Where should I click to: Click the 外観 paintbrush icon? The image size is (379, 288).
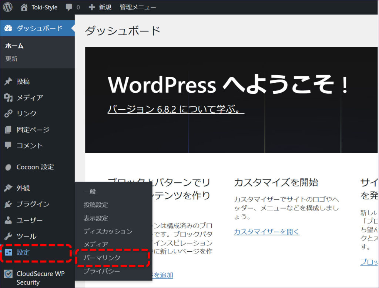8,188
